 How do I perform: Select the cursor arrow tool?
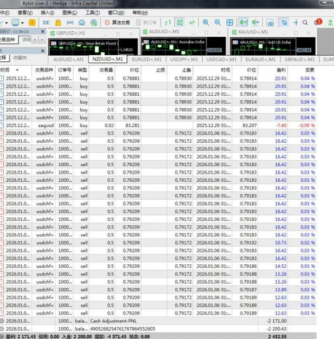284,22
